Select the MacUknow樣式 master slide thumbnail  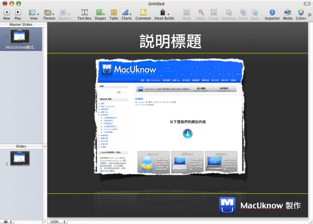pyautogui.click(x=20, y=36)
